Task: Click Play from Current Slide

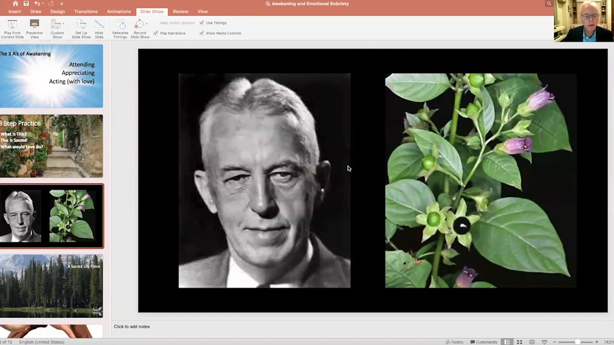Action: pos(12,29)
